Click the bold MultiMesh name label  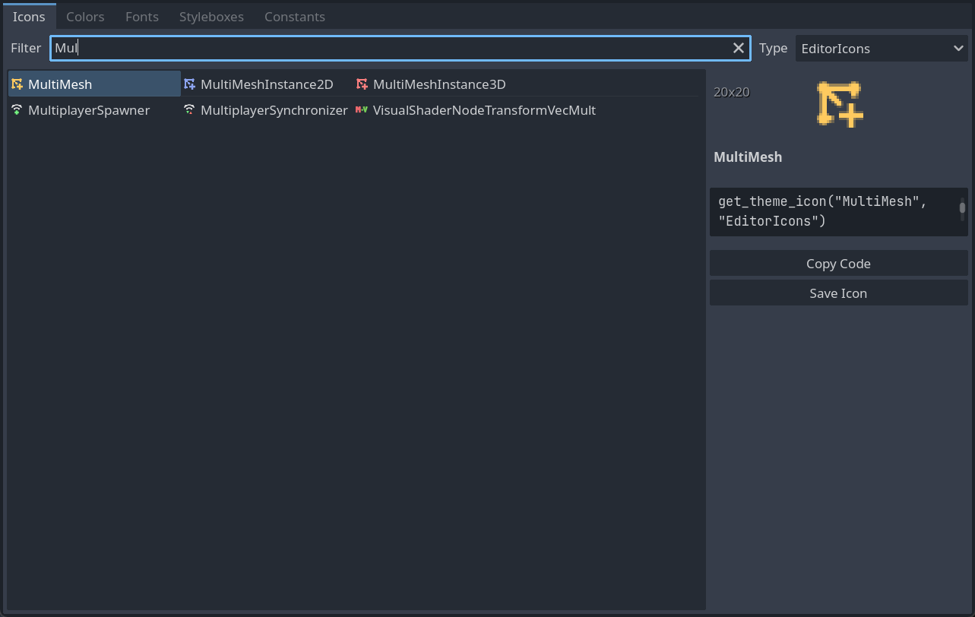point(748,157)
